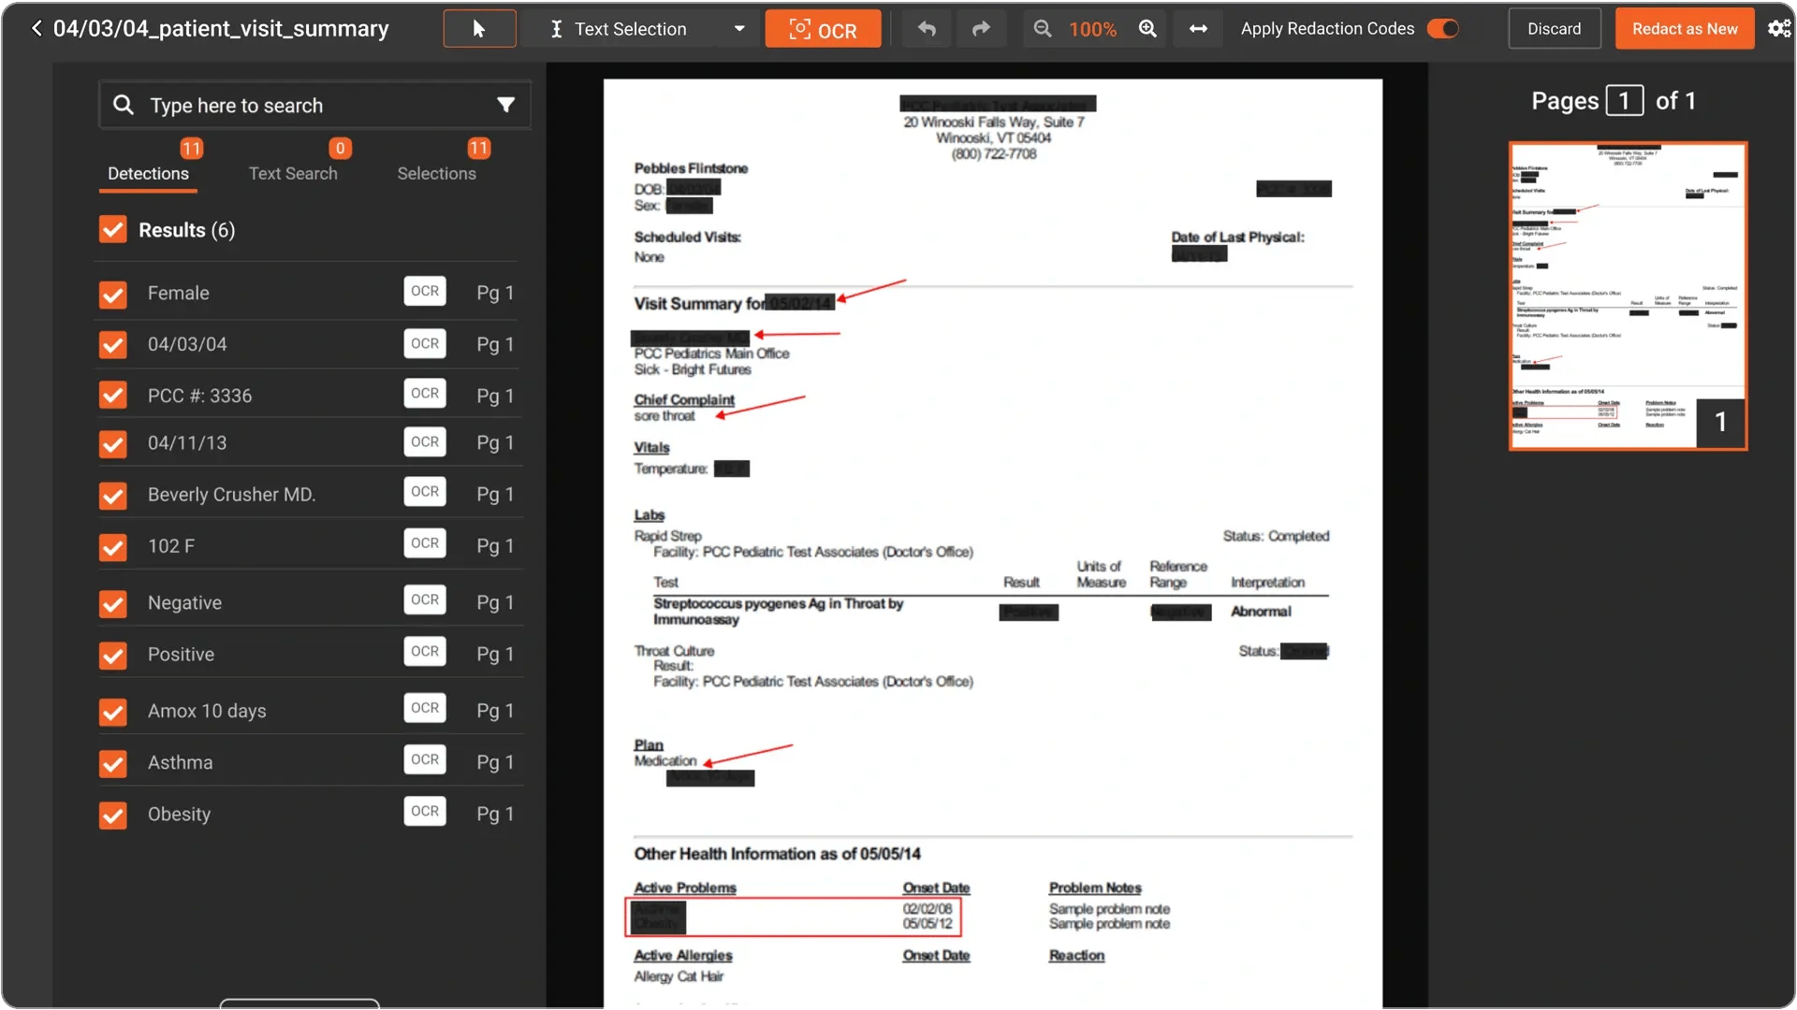Select the pointer cursor tool
Screen dimensions: 1797x1010
tap(479, 29)
